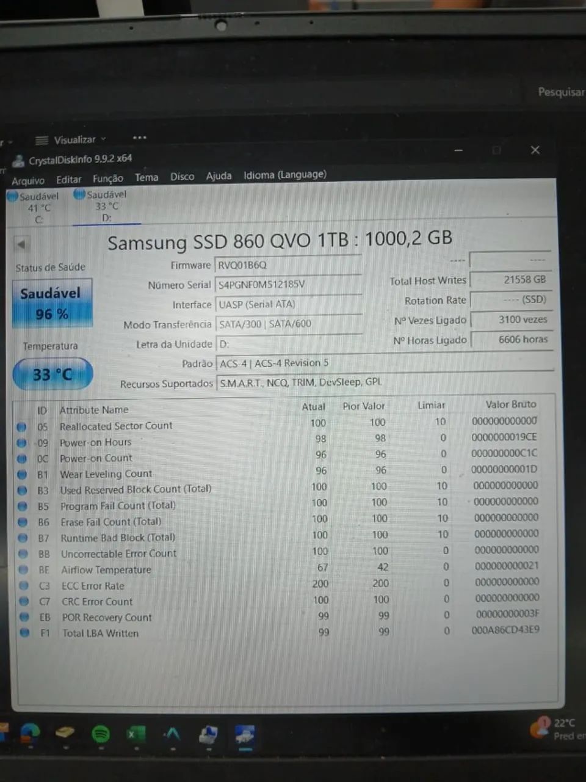The image size is (586, 782).
Task: Open the Editar menu
Action: click(68, 180)
